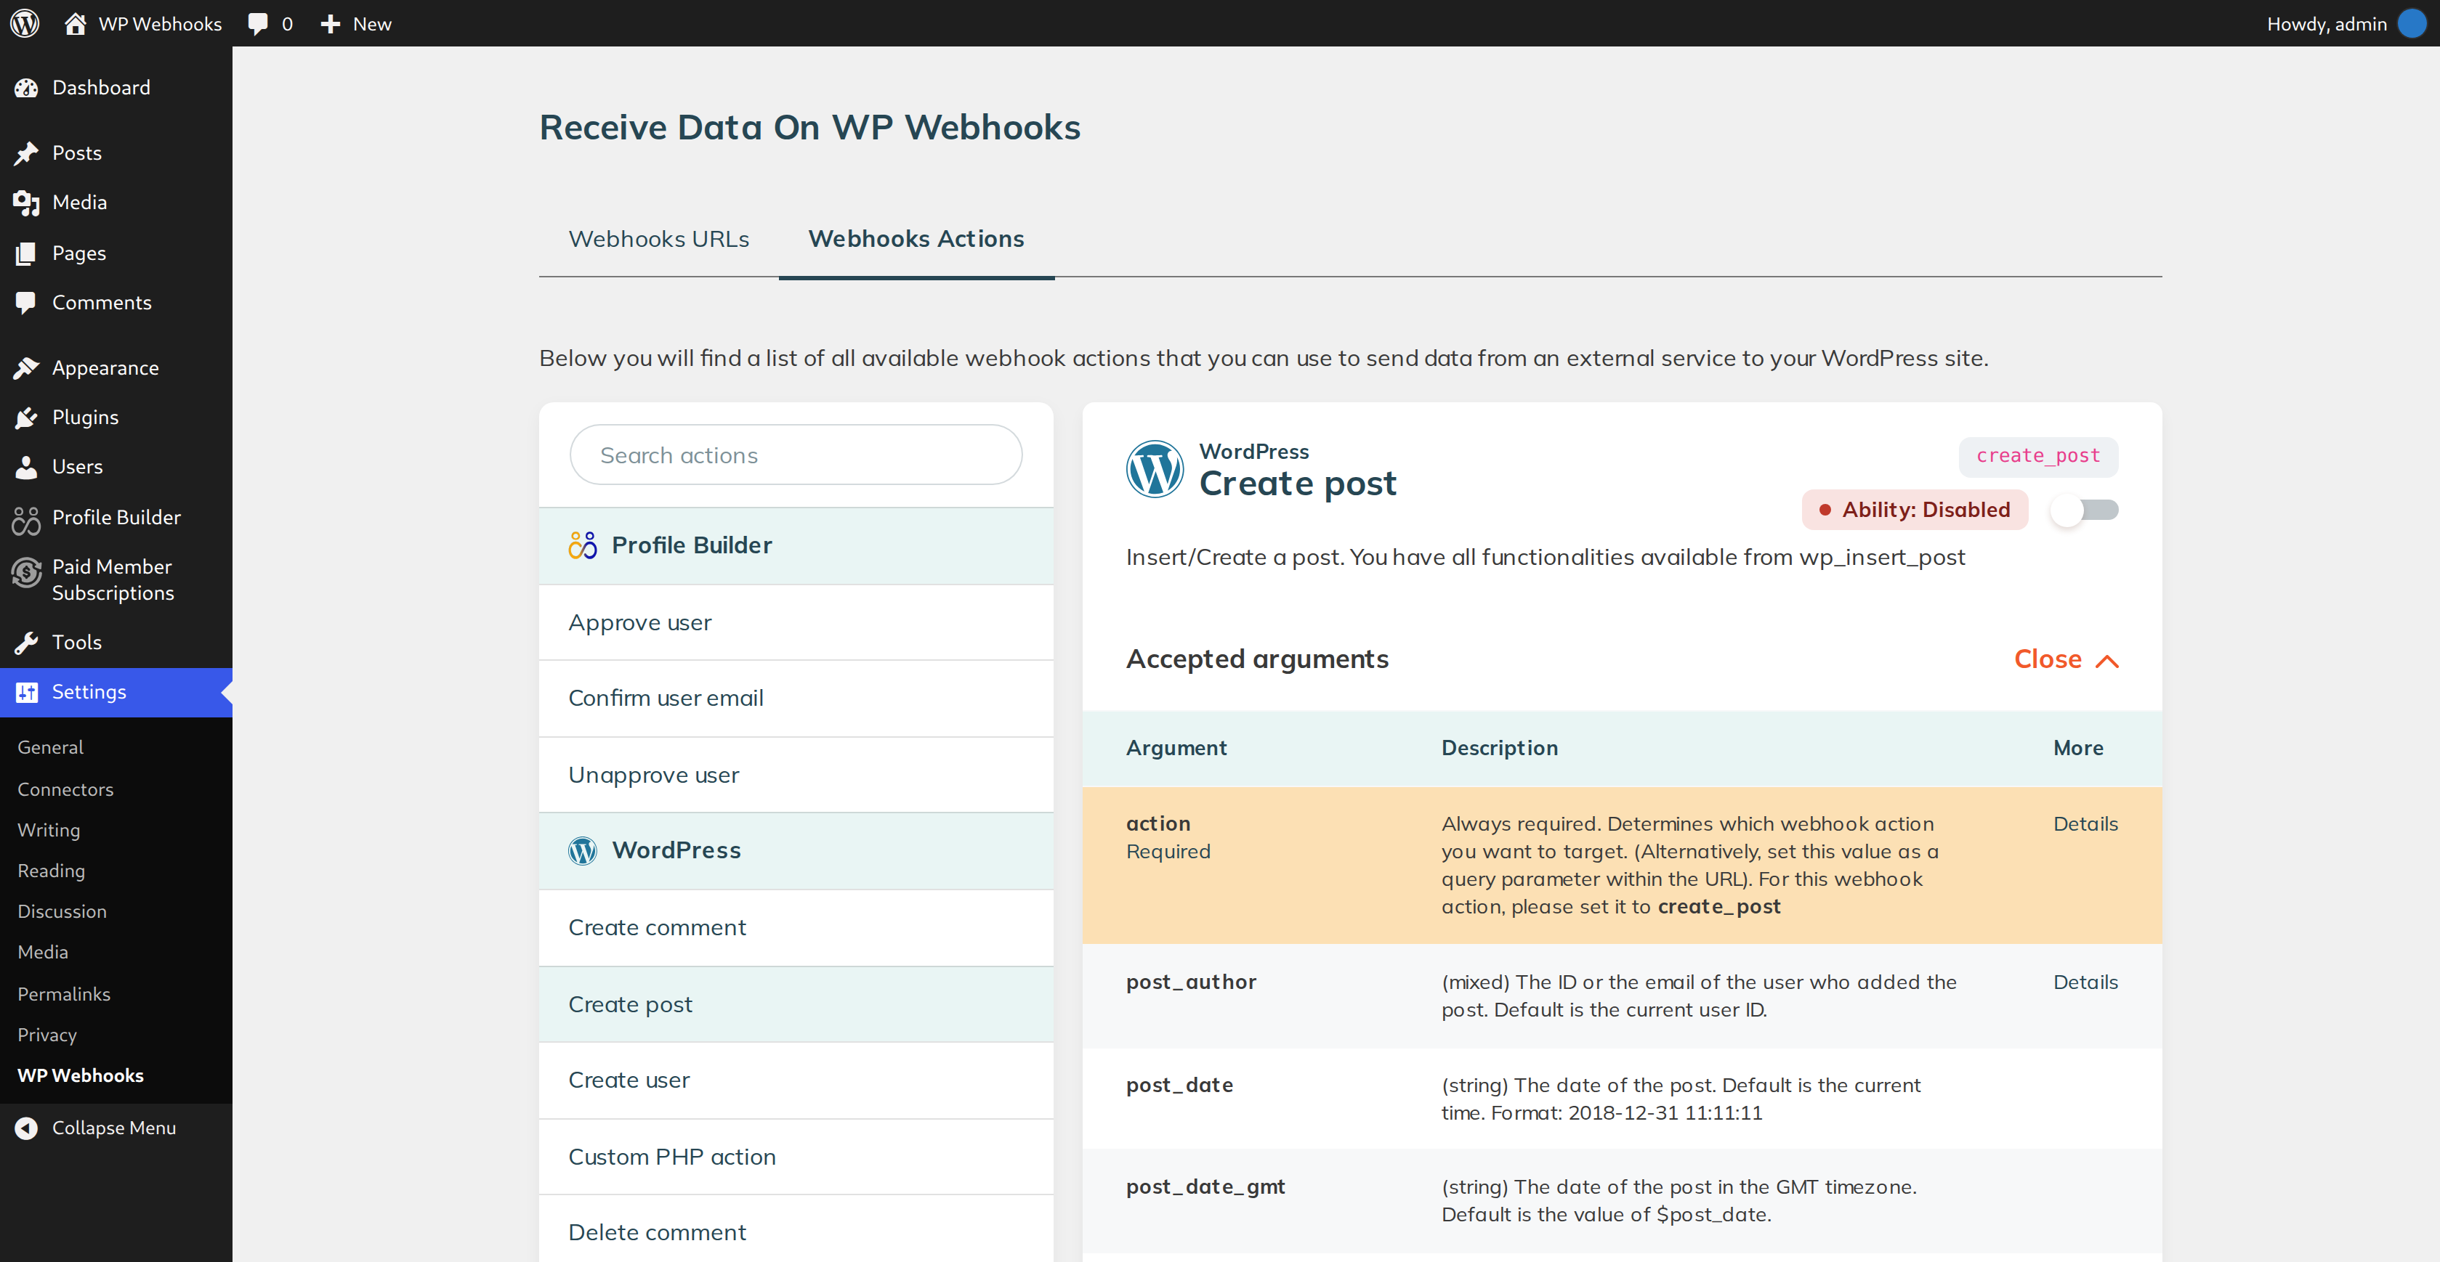Open the Settings menu item

pyautogui.click(x=116, y=692)
